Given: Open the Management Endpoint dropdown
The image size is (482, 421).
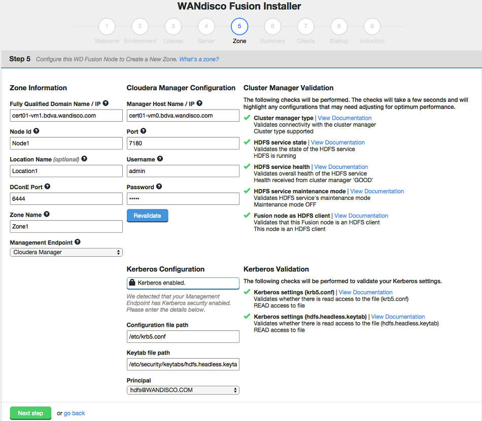Looking at the screenshot, I should tap(66, 252).
